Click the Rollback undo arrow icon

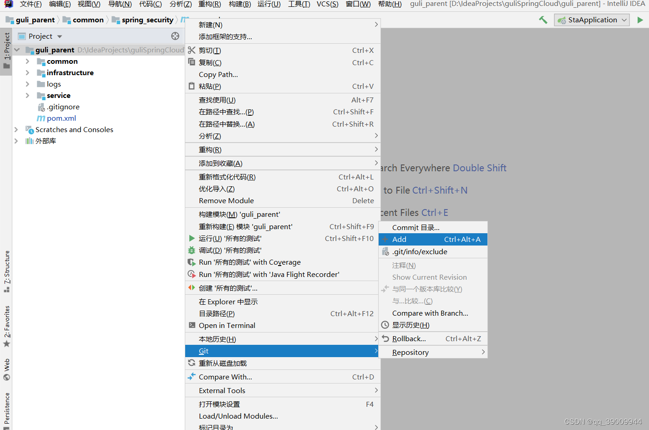tap(385, 338)
